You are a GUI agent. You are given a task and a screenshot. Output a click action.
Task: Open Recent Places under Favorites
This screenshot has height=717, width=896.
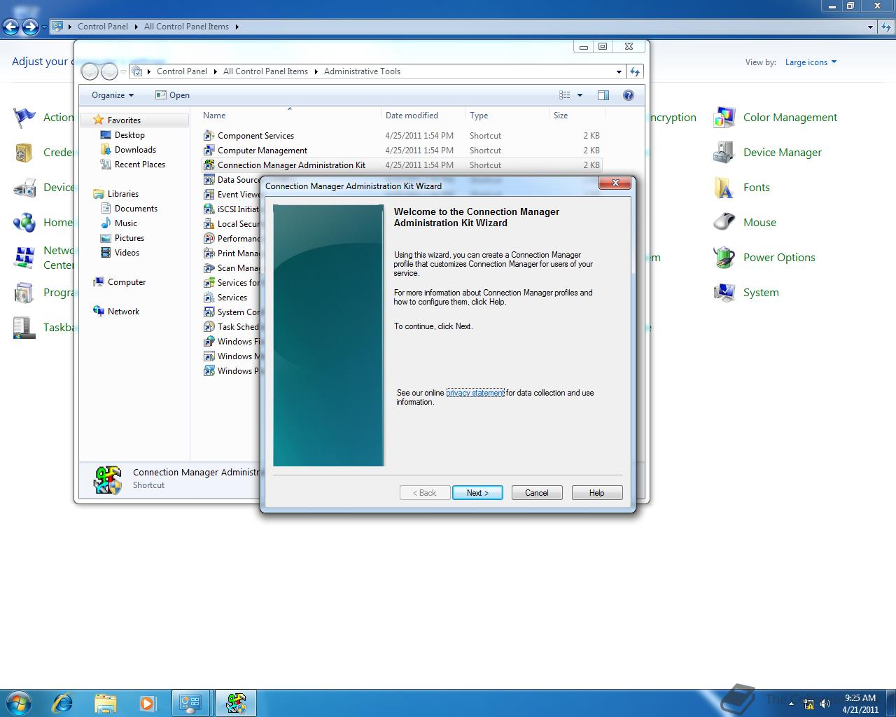pos(140,165)
